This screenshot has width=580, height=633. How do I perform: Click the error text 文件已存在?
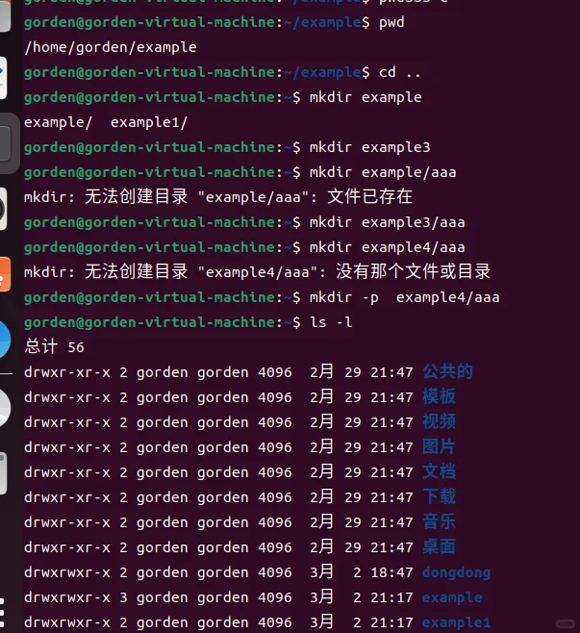[369, 197]
